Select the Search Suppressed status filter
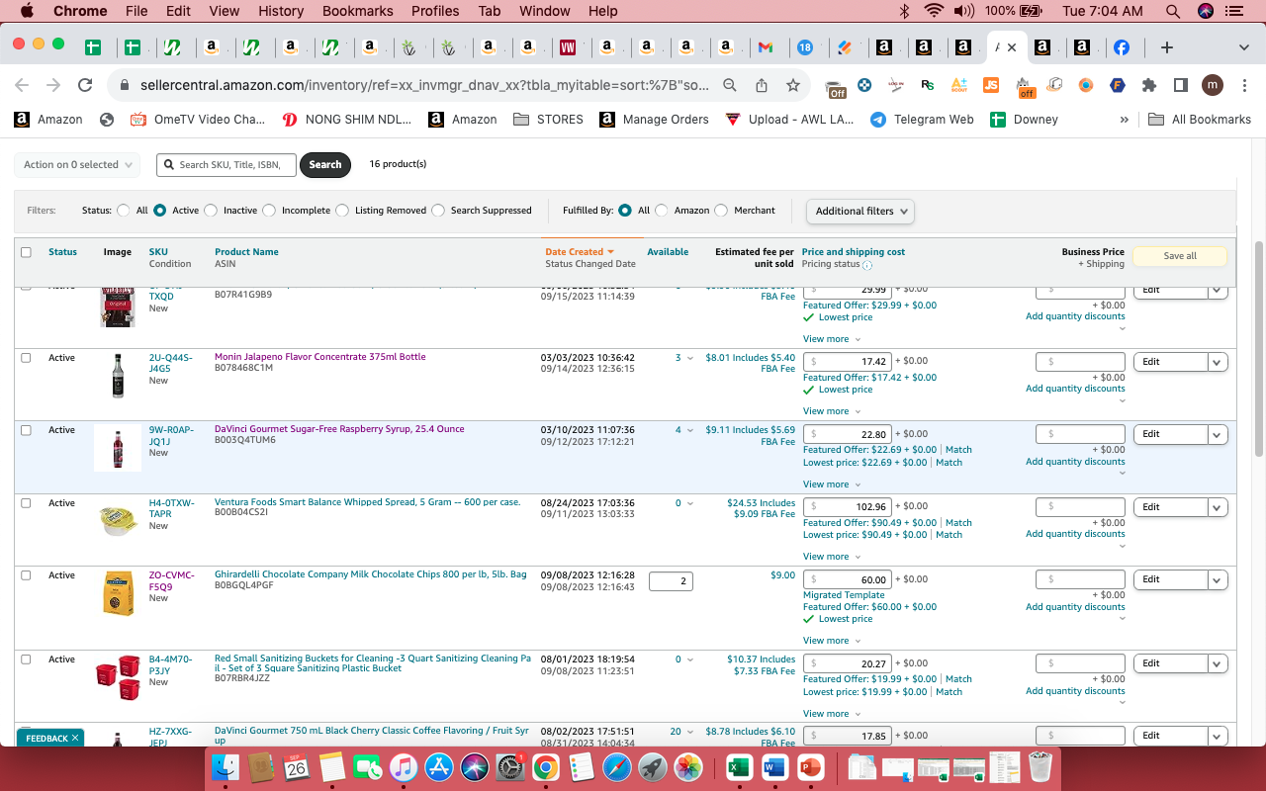The height and width of the screenshot is (791, 1266). click(438, 211)
